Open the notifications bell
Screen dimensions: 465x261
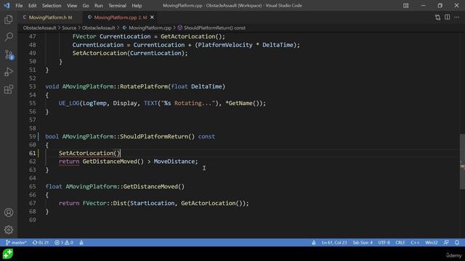coord(457,242)
